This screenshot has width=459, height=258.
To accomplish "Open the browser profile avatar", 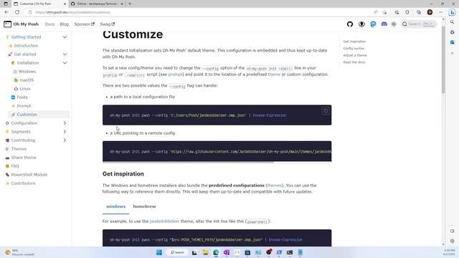I will point(430,12).
